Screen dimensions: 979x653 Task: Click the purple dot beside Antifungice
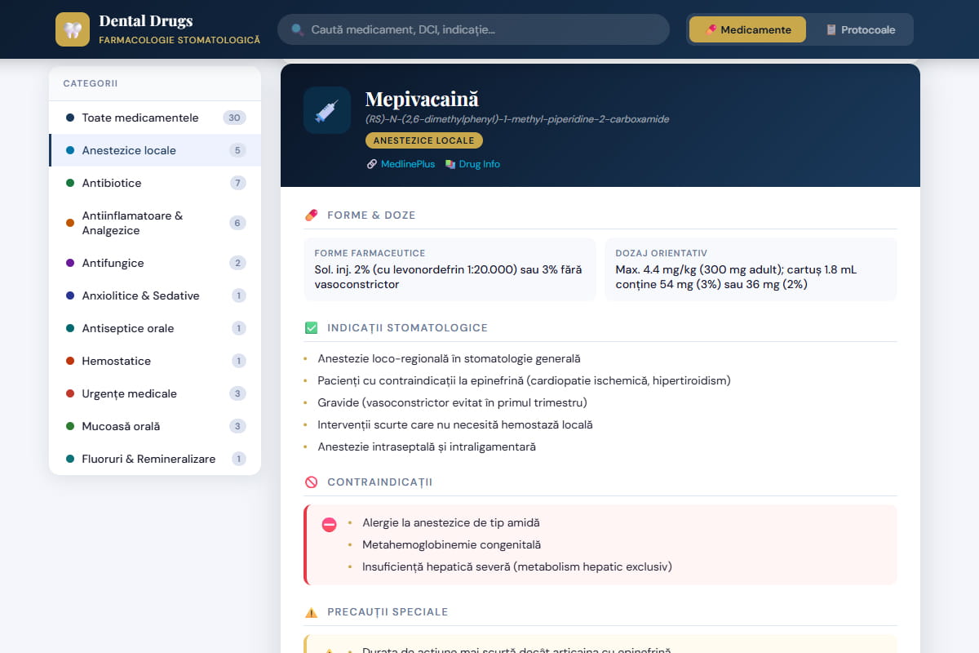click(70, 263)
